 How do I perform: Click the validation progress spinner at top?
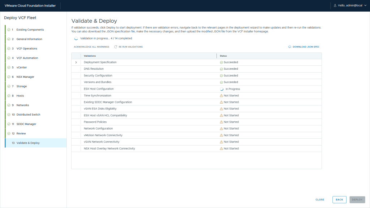coord(76,38)
